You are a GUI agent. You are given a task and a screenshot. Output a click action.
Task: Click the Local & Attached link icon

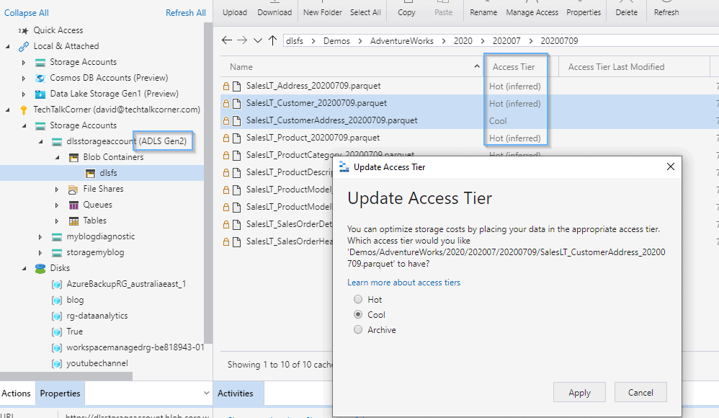point(24,46)
